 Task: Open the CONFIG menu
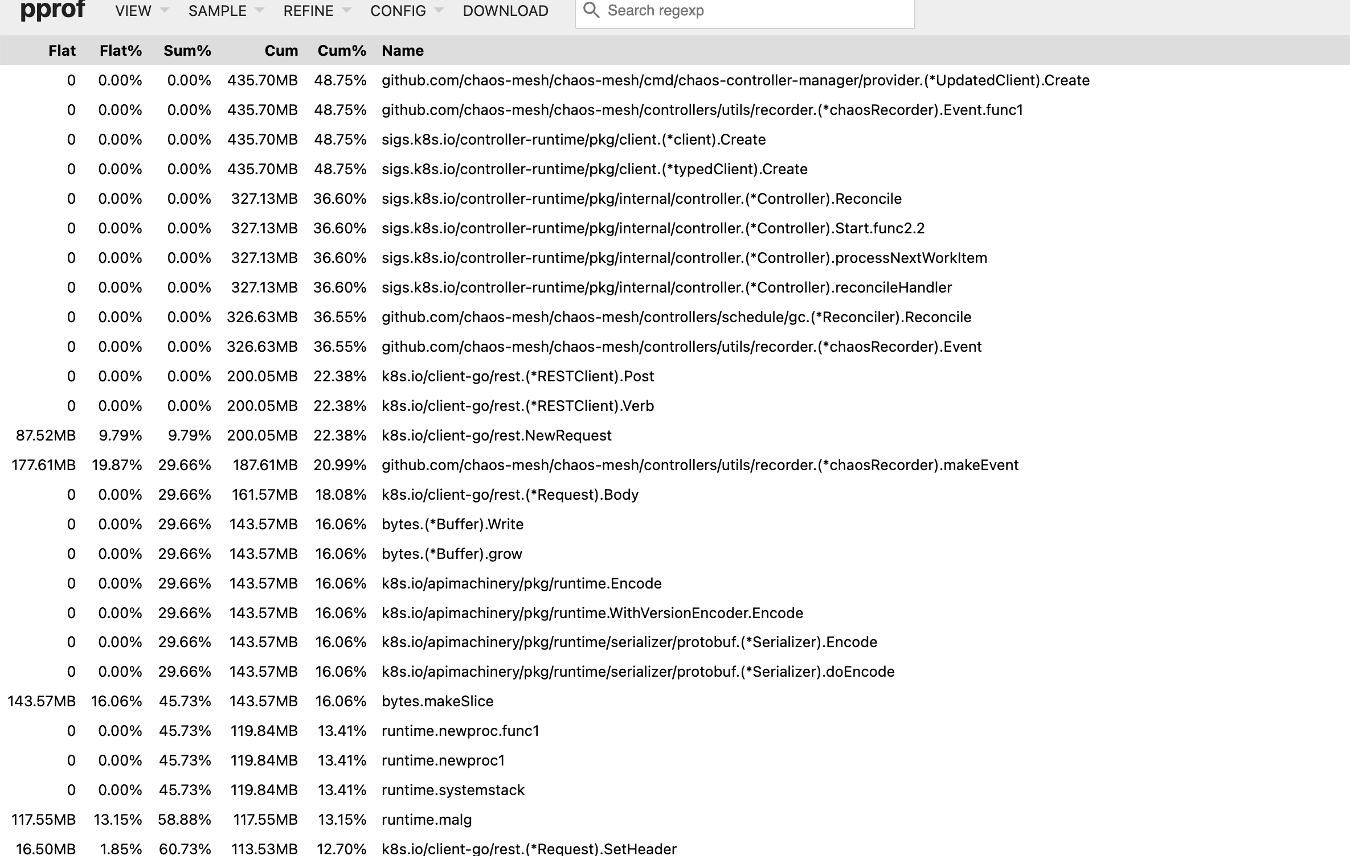[398, 10]
